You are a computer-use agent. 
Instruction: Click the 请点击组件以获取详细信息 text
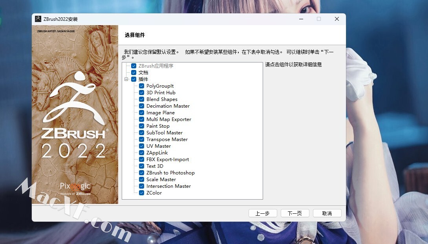coord(293,64)
